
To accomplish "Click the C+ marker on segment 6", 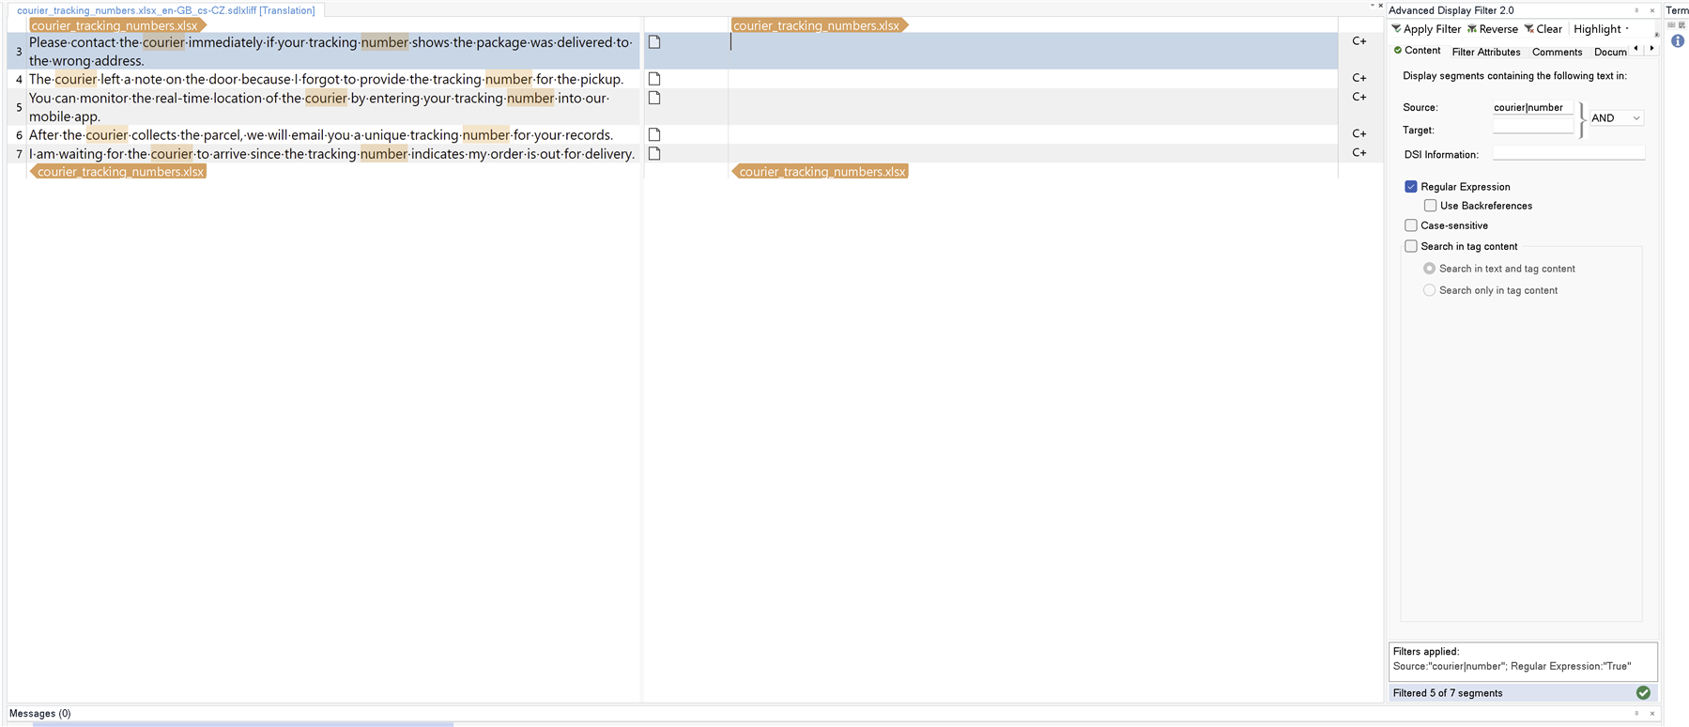I will [x=1359, y=133].
